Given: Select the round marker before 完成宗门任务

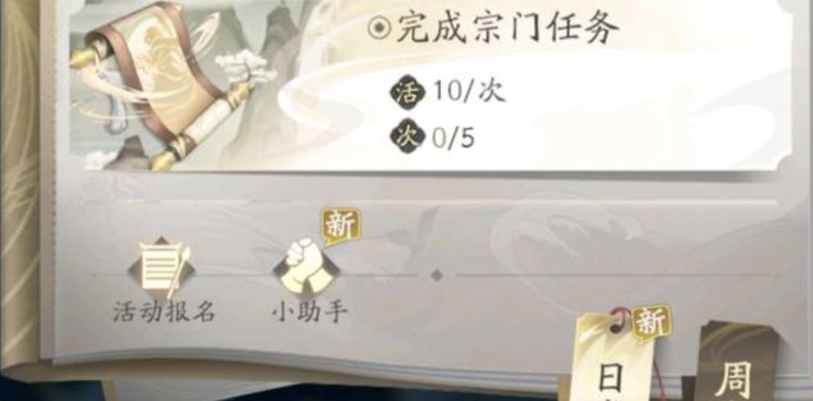Looking at the screenshot, I should coord(380,28).
